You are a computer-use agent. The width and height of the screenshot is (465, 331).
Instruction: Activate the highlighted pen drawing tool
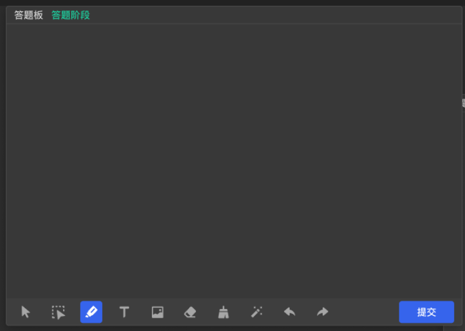(x=91, y=312)
